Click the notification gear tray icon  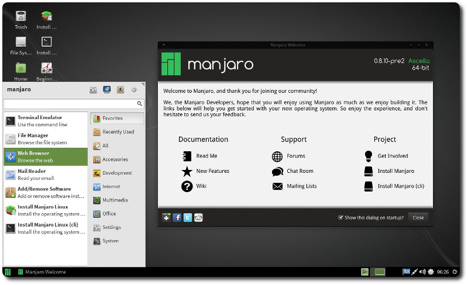click(431, 272)
